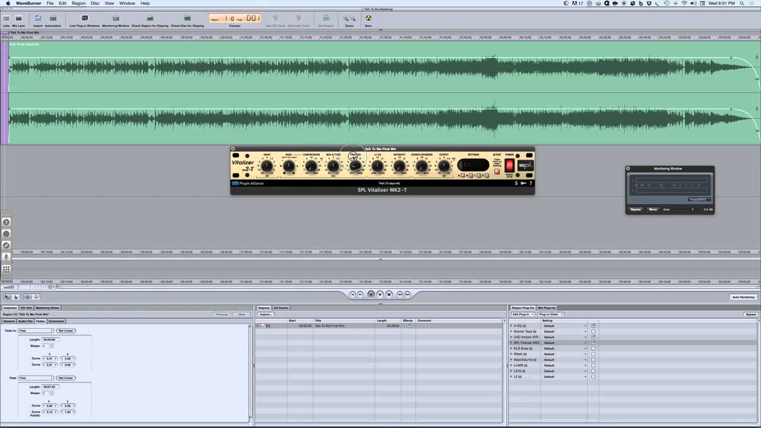Switch to the Mastering Notes tab

[47, 308]
